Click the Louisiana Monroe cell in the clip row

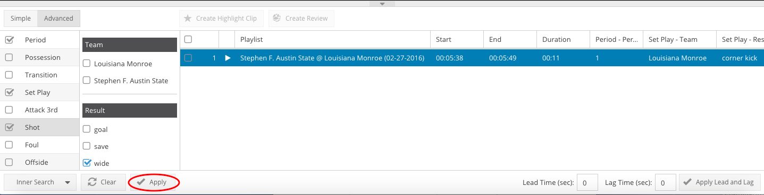677,58
